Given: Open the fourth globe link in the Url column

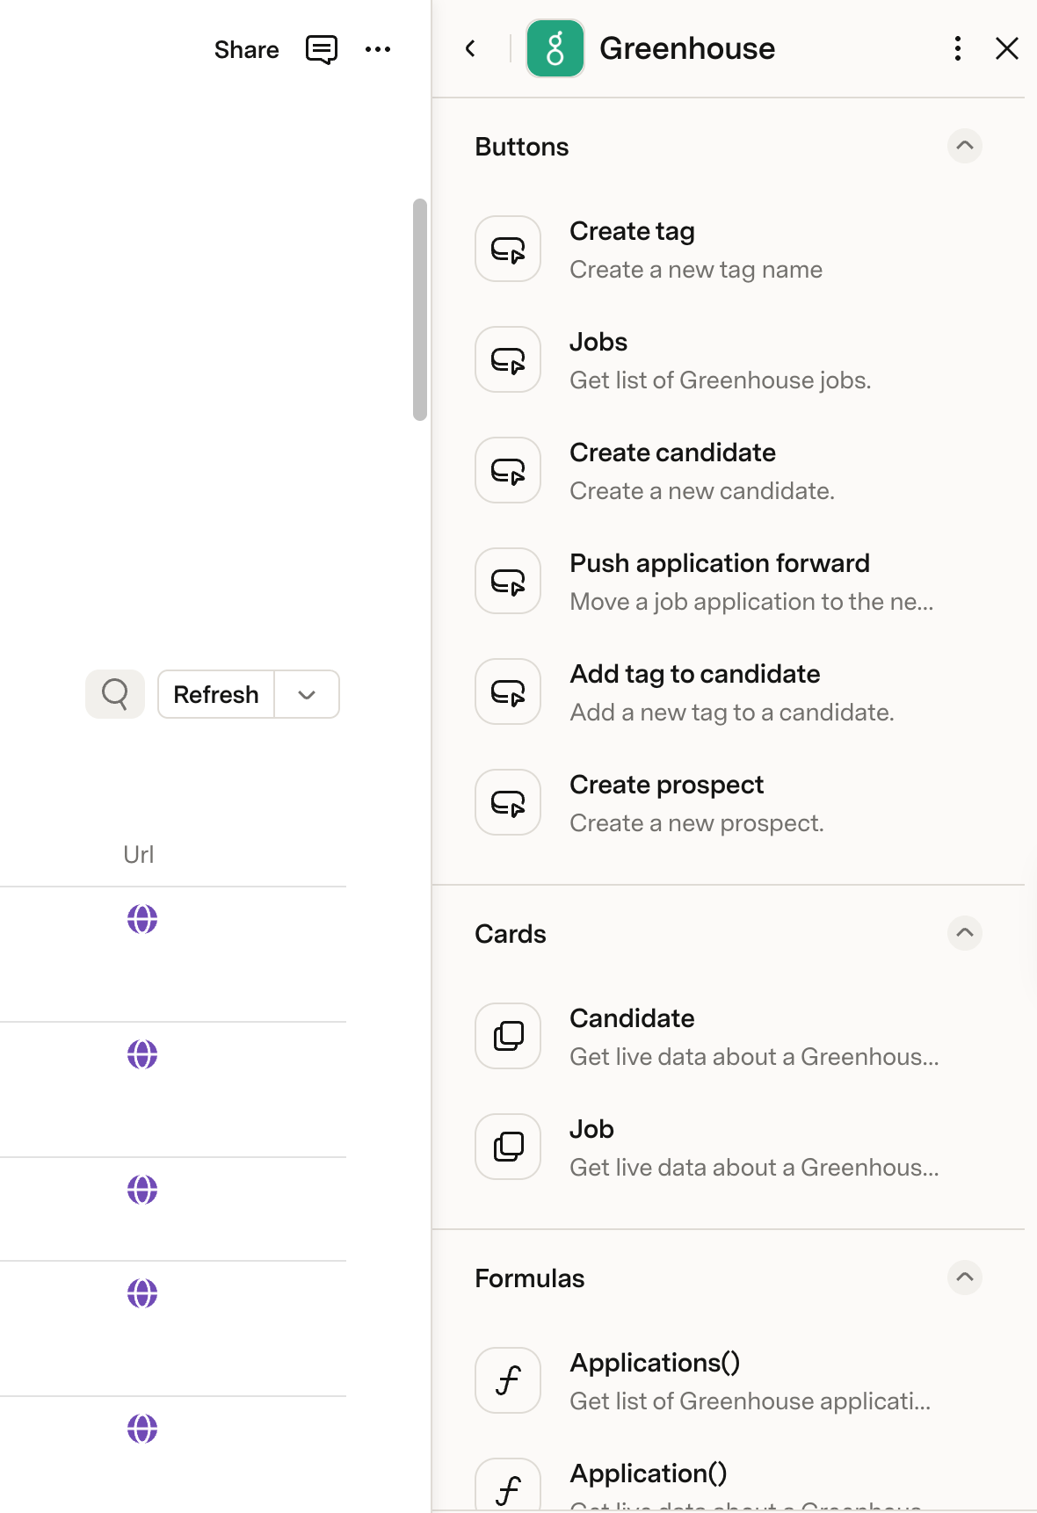Looking at the screenshot, I should [142, 1293].
